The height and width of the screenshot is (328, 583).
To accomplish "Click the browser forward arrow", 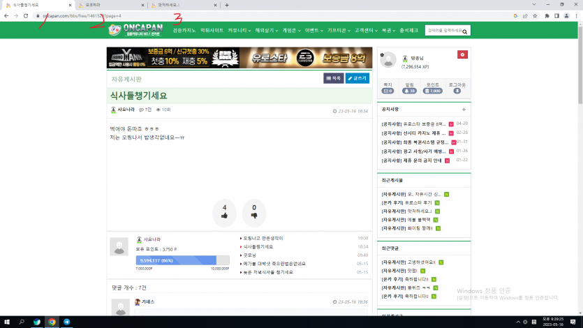I will point(16,16).
